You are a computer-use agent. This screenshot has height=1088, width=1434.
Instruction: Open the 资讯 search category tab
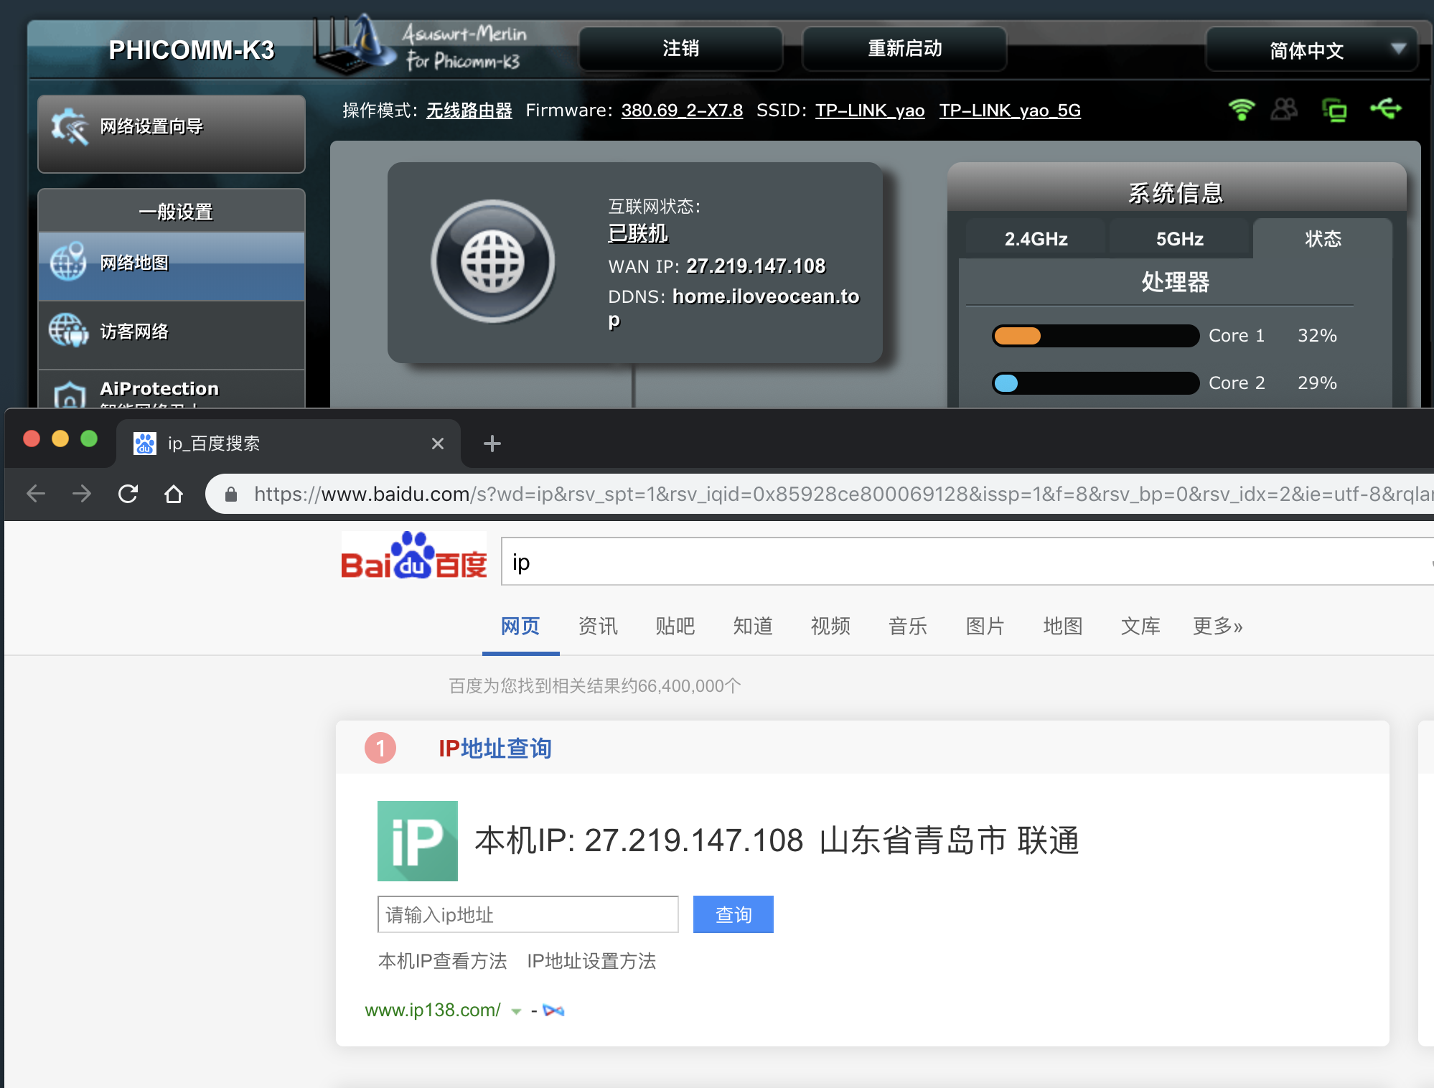pos(598,626)
